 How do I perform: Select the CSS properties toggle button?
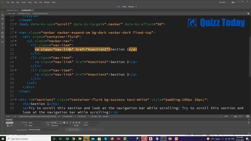(x=9, y=126)
